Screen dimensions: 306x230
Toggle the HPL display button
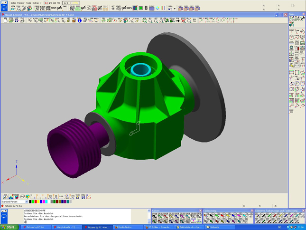[130, 8]
